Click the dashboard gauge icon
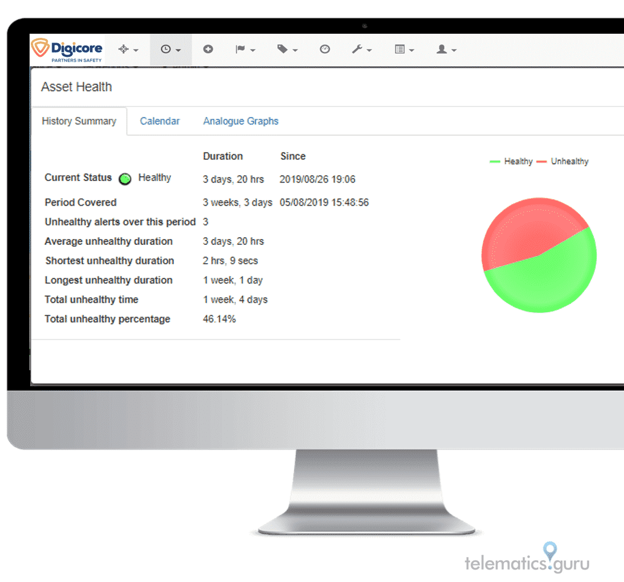The image size is (624, 582). click(325, 50)
